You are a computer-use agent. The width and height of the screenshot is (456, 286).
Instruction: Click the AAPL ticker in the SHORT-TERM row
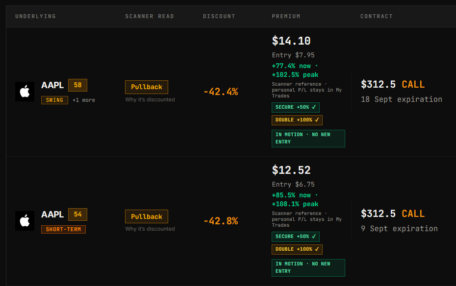[x=52, y=214]
